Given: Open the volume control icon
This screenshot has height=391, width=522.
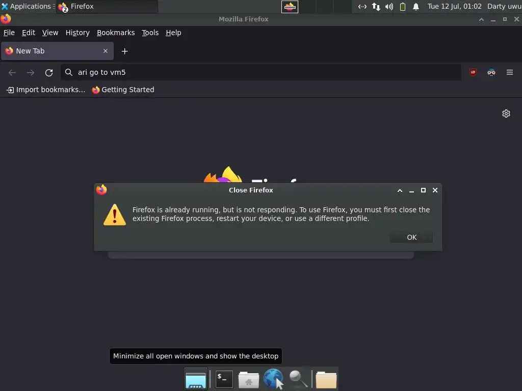Looking at the screenshot, I should click(389, 7).
